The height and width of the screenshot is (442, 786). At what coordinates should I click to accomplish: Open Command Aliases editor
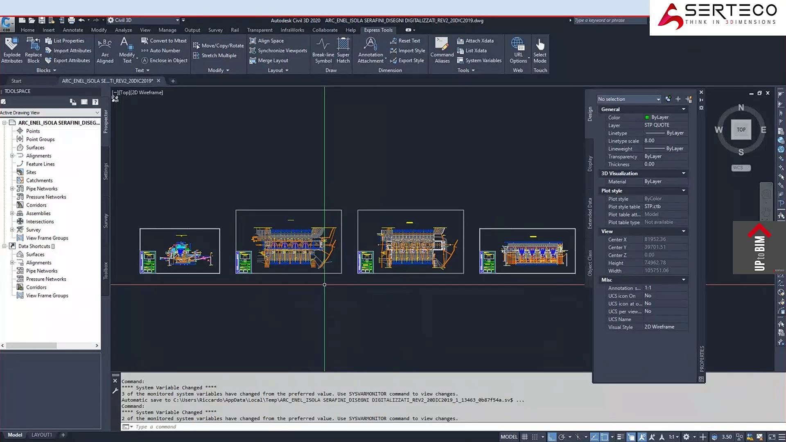[x=442, y=50]
